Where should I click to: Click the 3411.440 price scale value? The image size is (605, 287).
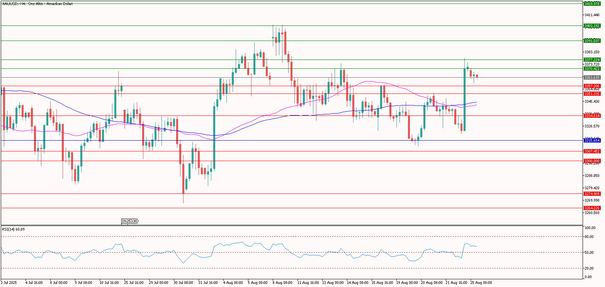coord(592,15)
